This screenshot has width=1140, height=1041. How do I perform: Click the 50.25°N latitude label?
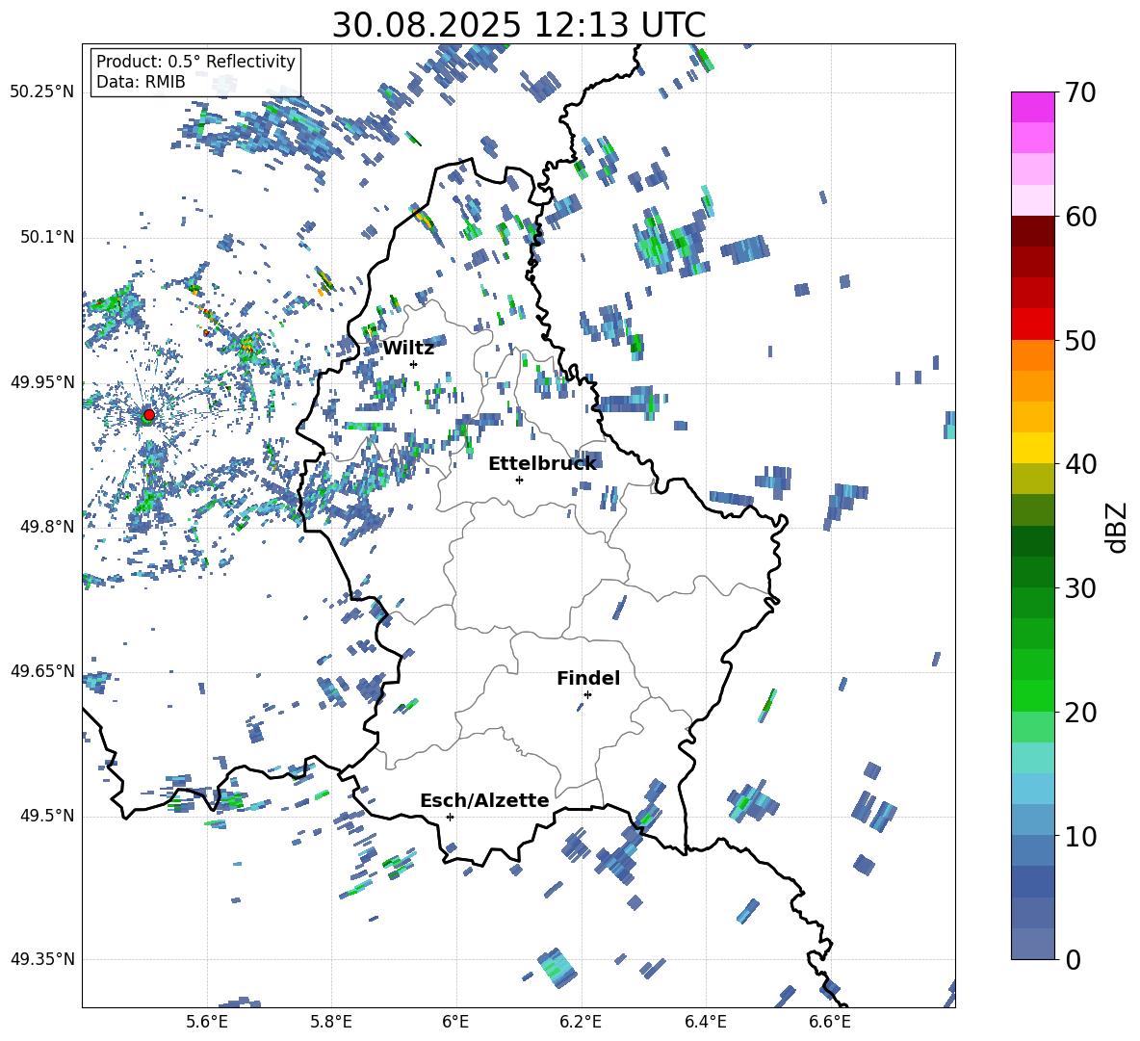pos(42,92)
